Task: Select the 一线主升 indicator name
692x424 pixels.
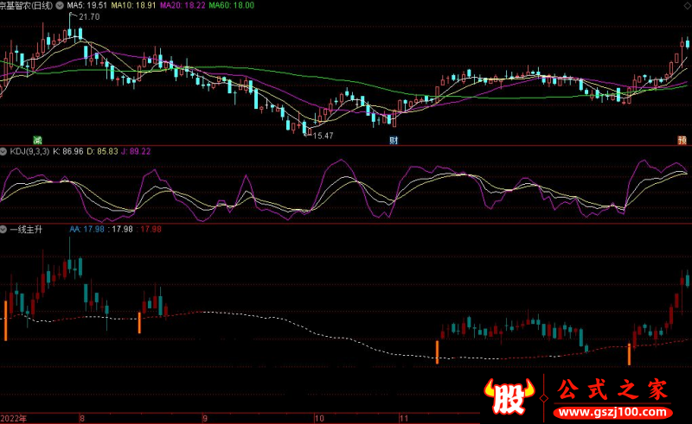Action: coord(26,229)
